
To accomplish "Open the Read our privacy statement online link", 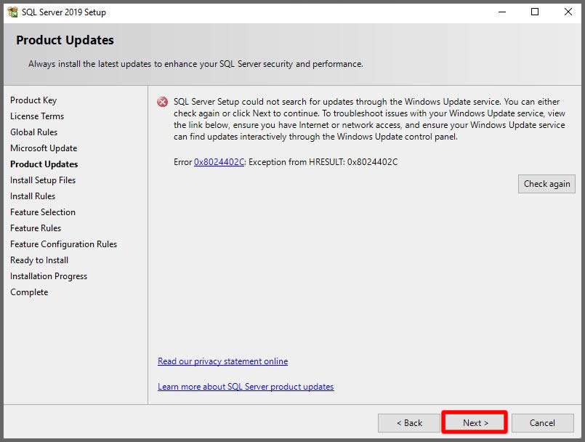I will tap(222, 361).
